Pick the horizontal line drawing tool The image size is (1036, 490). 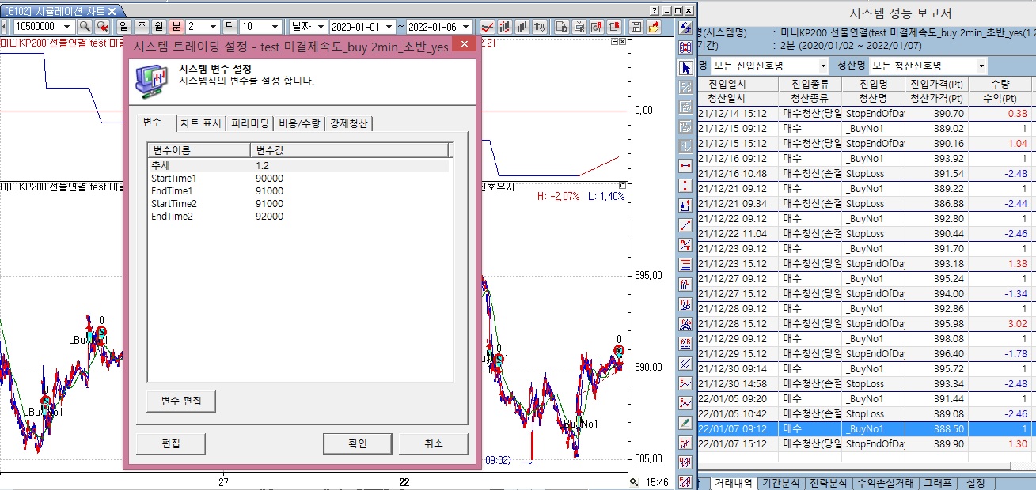[686, 166]
